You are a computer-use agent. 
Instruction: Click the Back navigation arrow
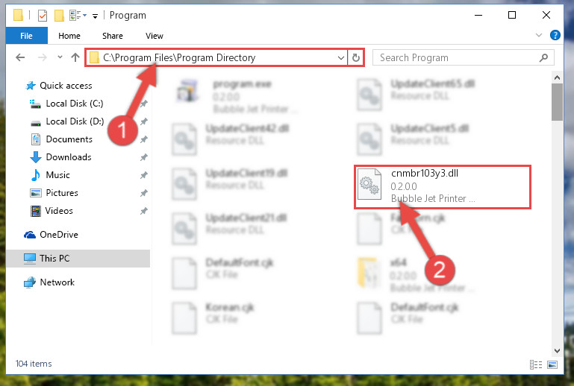click(x=20, y=57)
